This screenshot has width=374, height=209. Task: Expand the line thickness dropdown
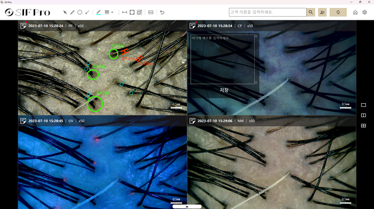point(109,12)
